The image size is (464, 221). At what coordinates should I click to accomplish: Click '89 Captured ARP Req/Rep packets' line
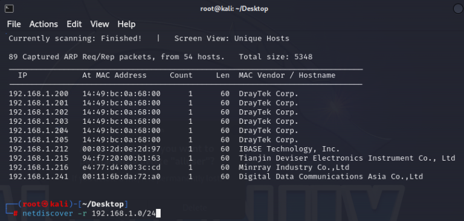coord(117,57)
